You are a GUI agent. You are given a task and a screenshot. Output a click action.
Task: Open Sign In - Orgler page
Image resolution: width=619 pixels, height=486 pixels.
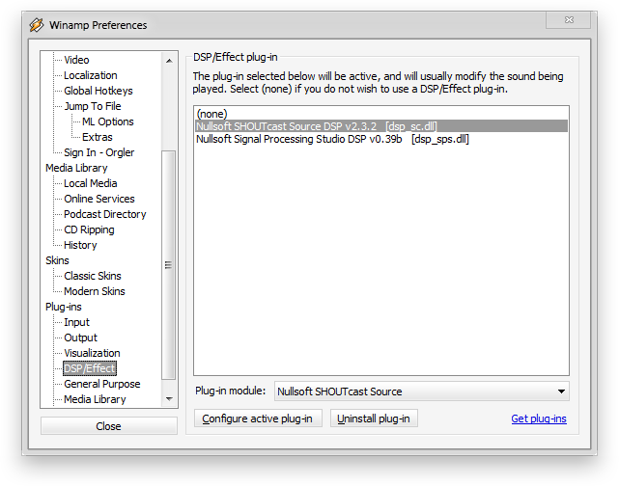point(98,152)
